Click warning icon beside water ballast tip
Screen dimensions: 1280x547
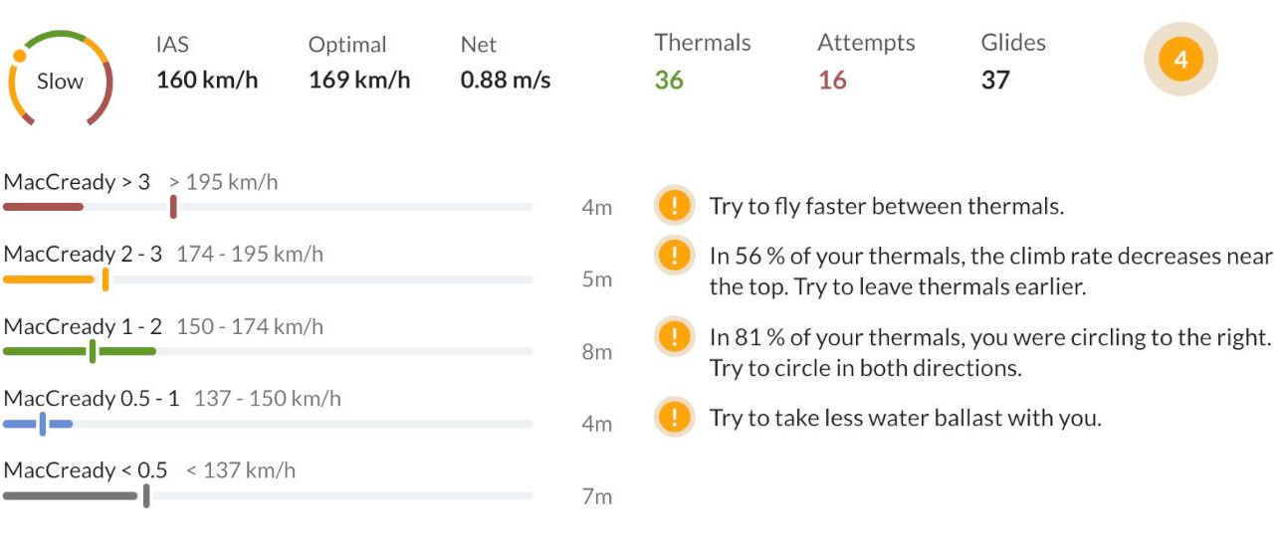674,417
